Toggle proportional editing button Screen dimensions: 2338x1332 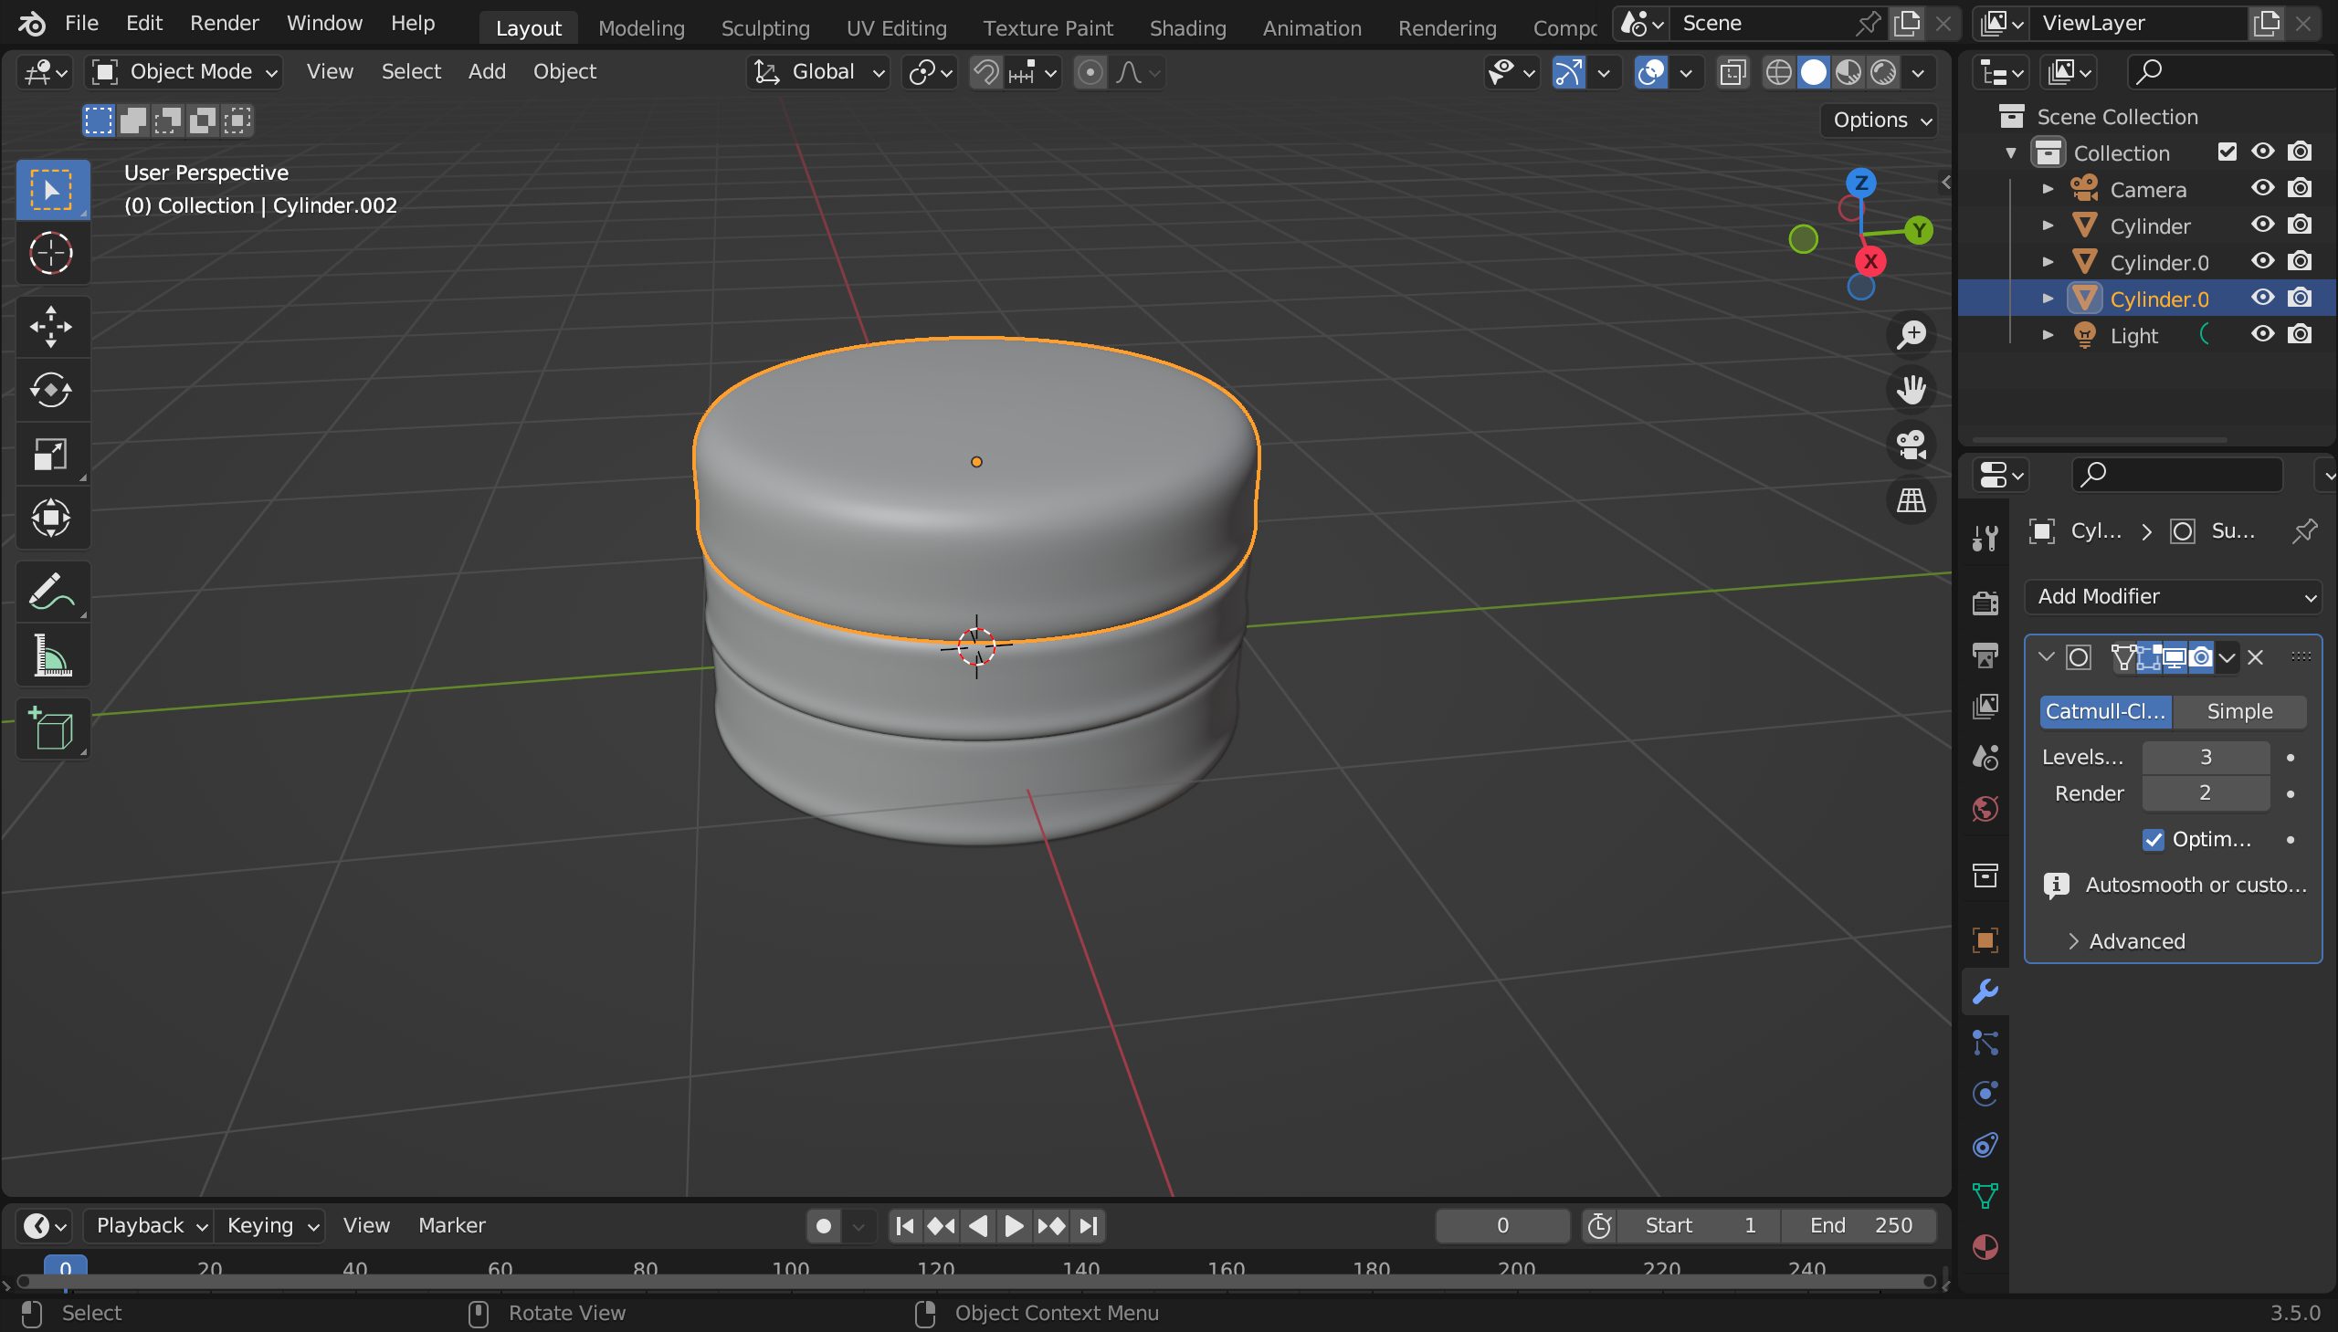click(1089, 71)
